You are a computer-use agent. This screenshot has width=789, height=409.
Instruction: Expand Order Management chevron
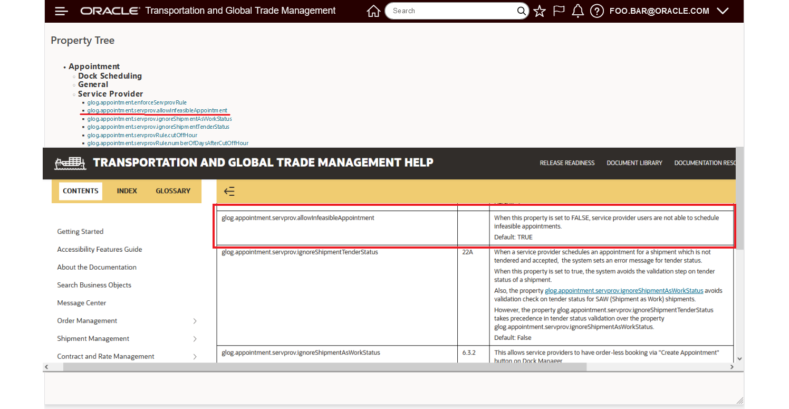click(x=195, y=321)
